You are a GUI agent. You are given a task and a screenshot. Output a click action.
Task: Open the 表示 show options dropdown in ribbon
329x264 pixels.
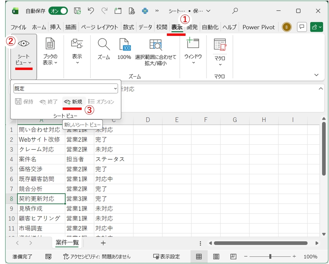pyautogui.click(x=77, y=52)
